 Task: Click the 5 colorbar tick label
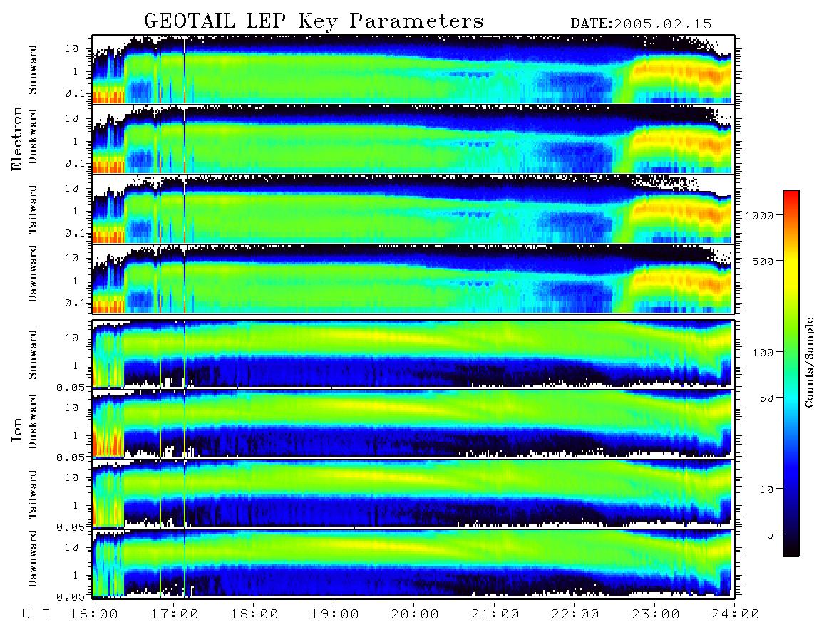click(x=771, y=535)
